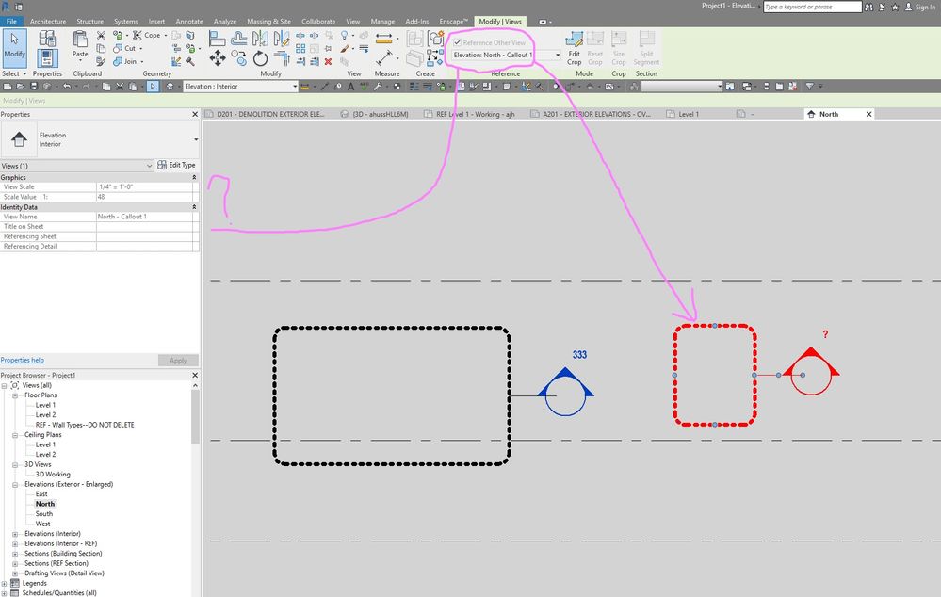Image resolution: width=941 pixels, height=597 pixels.
Task: Collapse the Floor Plans tree node
Action: point(15,395)
